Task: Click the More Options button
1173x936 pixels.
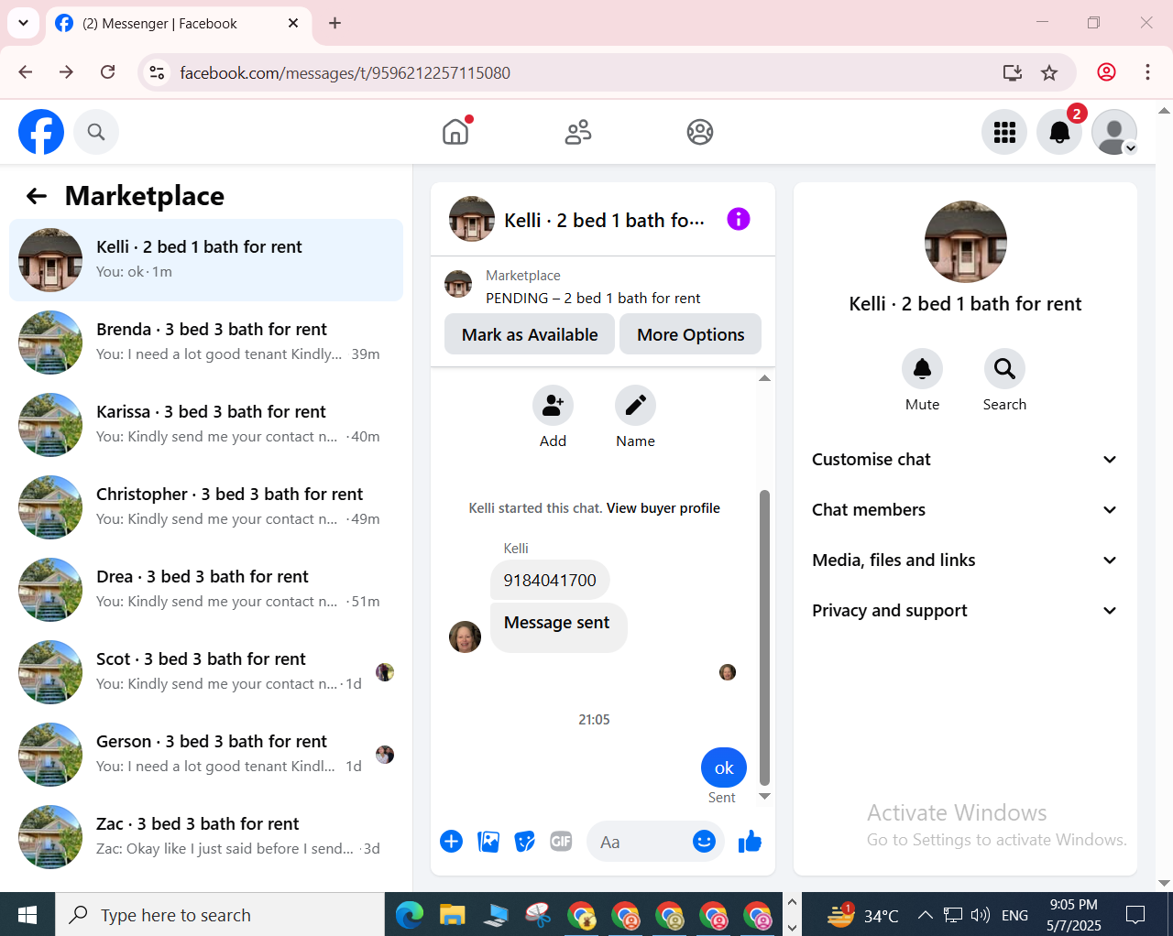Action: [691, 334]
